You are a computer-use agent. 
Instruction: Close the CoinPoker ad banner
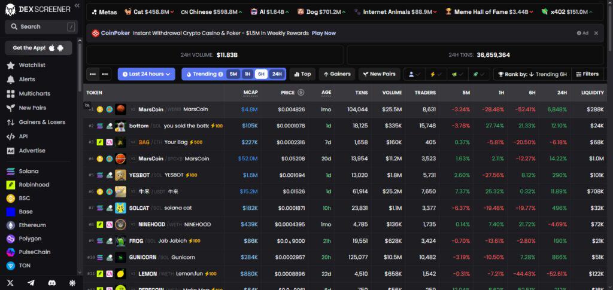click(596, 33)
